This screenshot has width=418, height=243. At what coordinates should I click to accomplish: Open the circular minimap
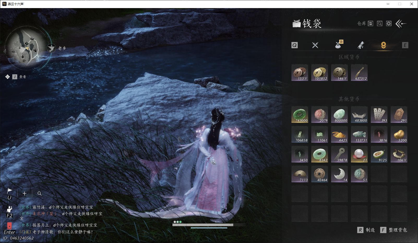(26, 48)
